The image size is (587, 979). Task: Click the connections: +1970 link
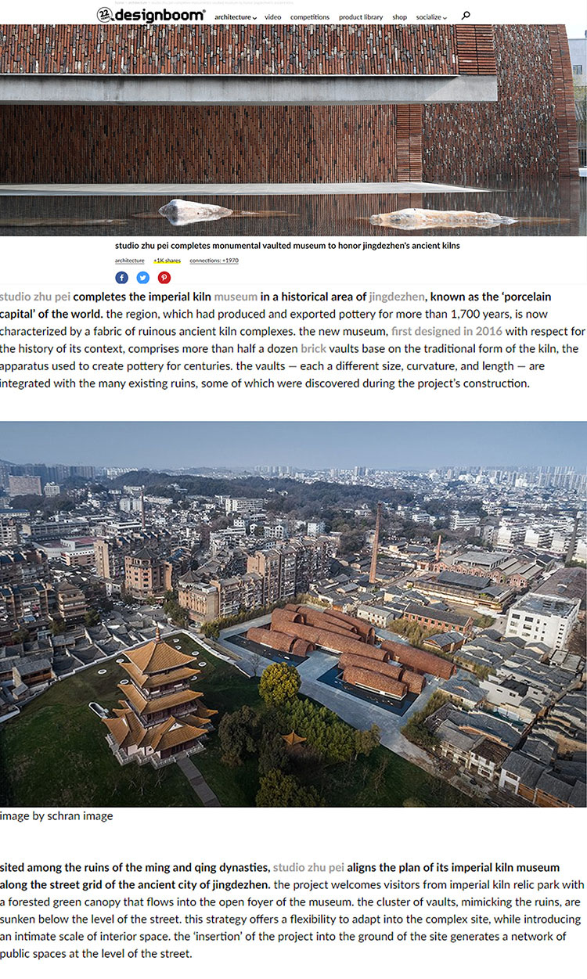[x=214, y=261]
